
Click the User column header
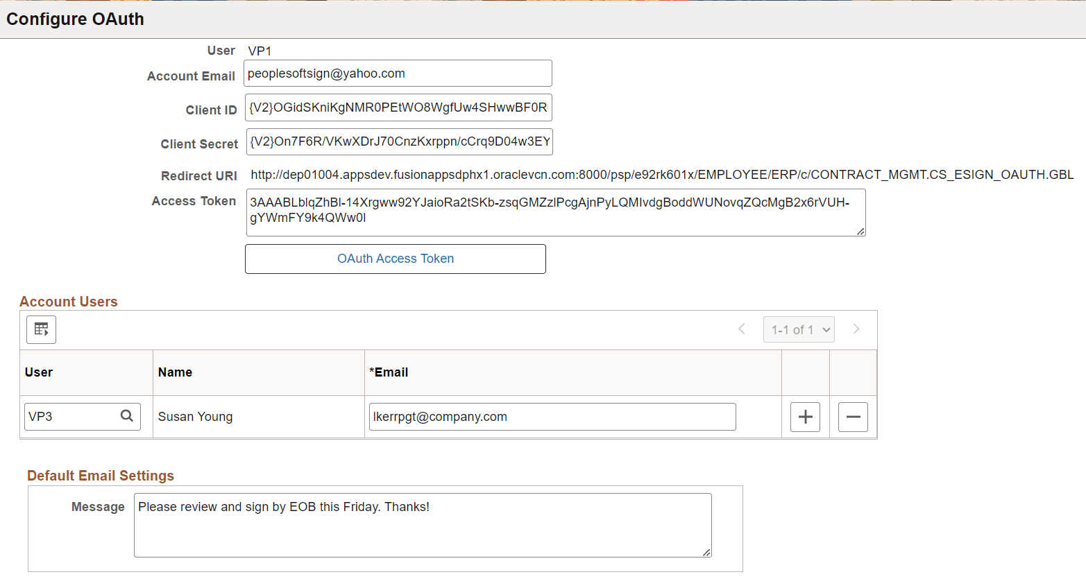pos(38,372)
